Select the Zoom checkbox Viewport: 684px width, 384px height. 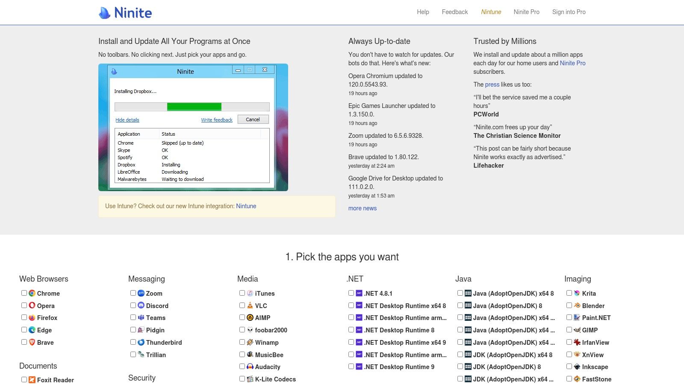click(x=133, y=293)
